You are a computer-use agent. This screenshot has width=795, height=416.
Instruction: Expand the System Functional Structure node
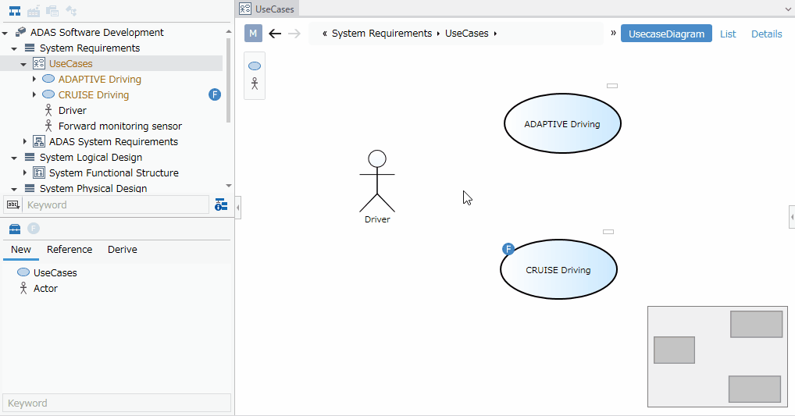tap(25, 172)
